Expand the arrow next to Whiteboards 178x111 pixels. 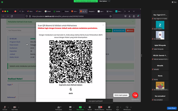(x=131, y=107)
